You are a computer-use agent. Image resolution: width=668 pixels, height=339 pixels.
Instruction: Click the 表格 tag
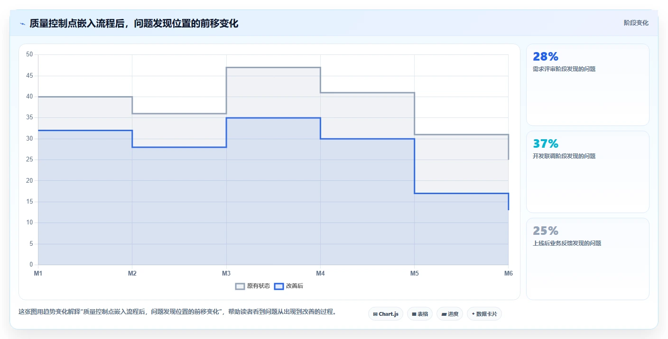(x=420, y=314)
